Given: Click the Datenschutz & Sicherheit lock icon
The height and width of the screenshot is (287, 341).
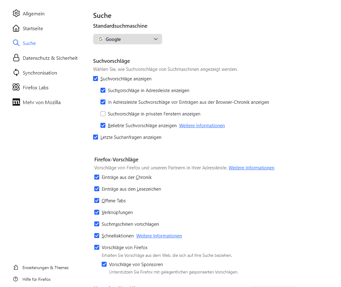Looking at the screenshot, I should click(x=16, y=58).
